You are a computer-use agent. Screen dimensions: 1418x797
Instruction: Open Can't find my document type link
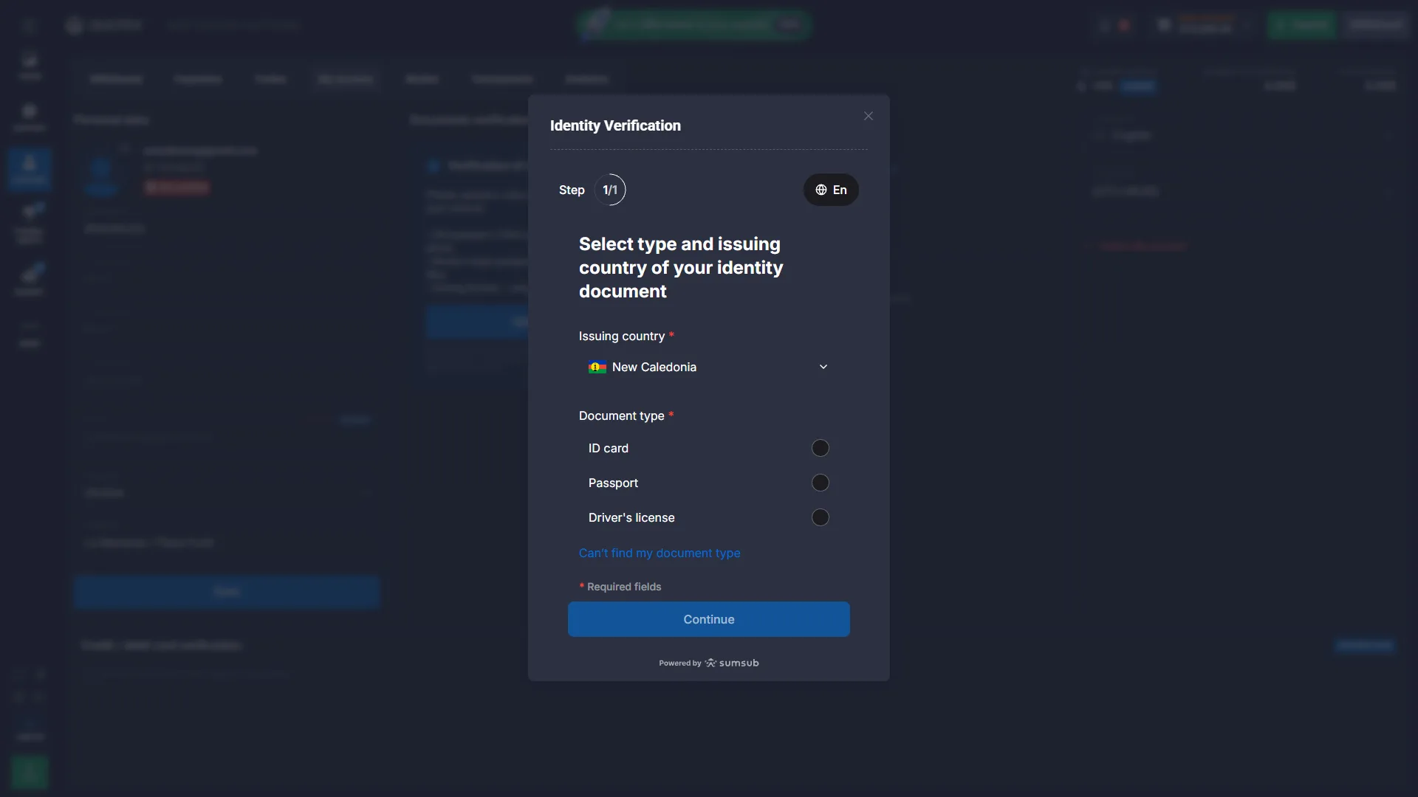coord(660,553)
